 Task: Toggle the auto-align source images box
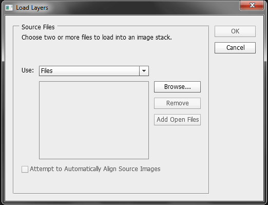click(x=25, y=169)
